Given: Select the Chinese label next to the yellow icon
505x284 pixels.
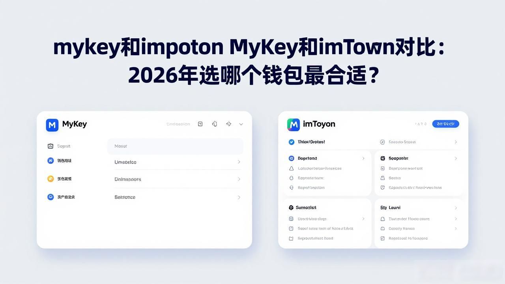Looking at the screenshot, I should click(64, 179).
